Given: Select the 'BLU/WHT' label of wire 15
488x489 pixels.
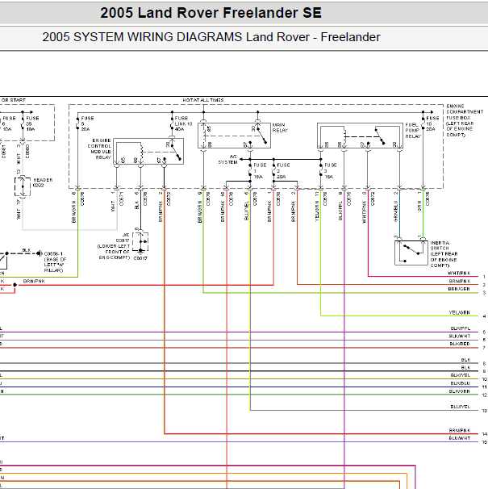Looking at the screenshot, I should click(x=460, y=438).
